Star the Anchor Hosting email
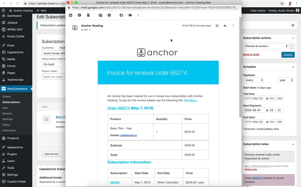This screenshot has width=301, height=187. 217,25
